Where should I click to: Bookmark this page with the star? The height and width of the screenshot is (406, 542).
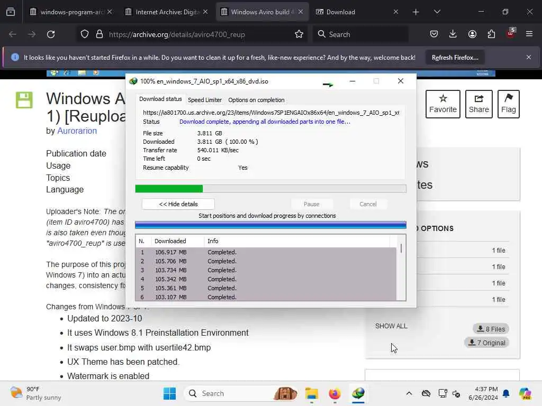pos(299,34)
